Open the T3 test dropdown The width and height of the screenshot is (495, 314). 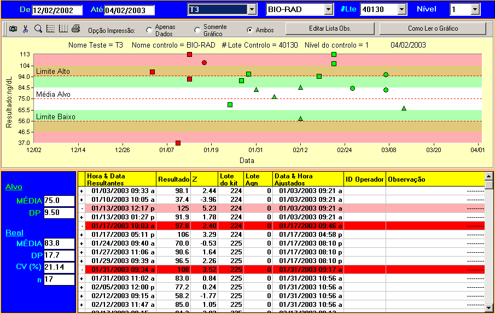coord(252,9)
